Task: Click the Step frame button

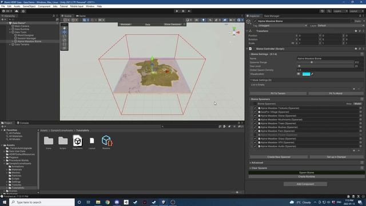Action: click(x=189, y=11)
